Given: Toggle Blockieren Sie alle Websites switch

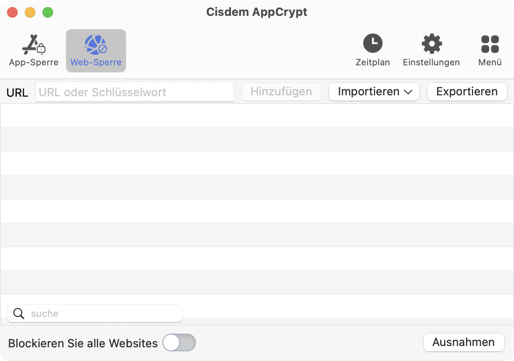Looking at the screenshot, I should 179,343.
